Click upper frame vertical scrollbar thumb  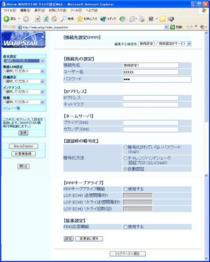[x=206, y=79]
